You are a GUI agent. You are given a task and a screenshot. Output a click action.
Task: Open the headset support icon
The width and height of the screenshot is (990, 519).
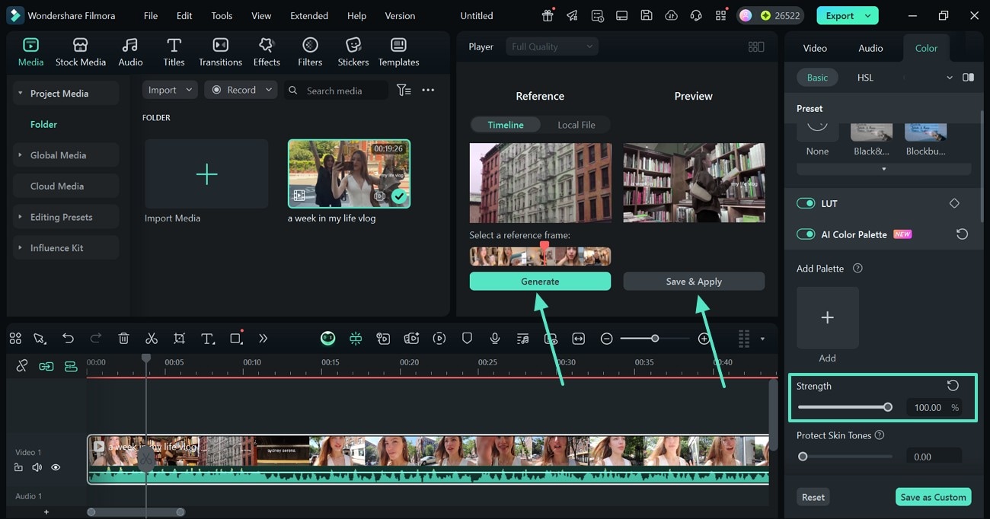coord(695,15)
